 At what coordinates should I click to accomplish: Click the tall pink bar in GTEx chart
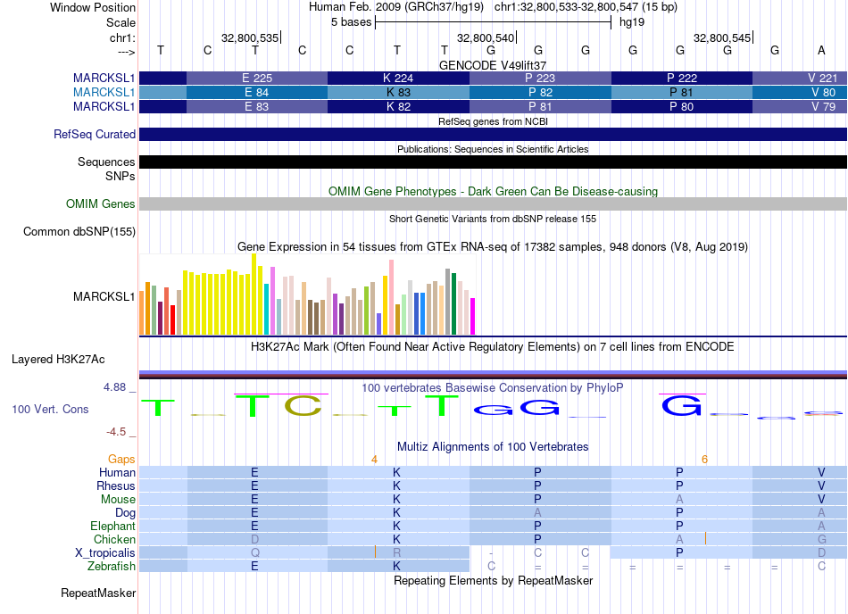391,297
